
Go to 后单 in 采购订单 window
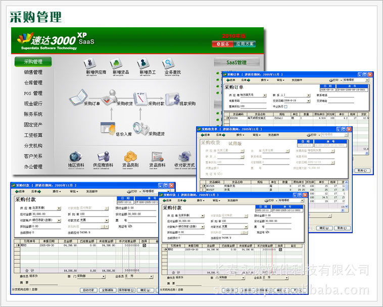[x=246, y=80]
